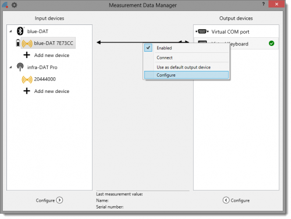Open Configure under Input devices panel

point(45,200)
